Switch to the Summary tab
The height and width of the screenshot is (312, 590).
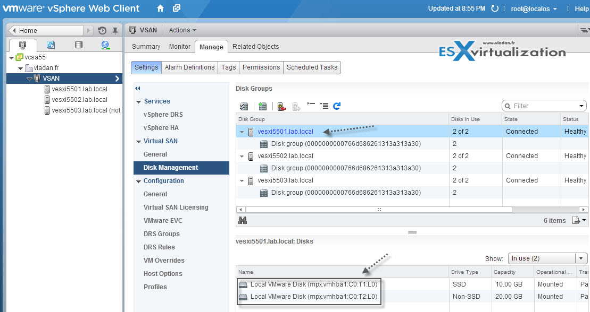[146, 47]
